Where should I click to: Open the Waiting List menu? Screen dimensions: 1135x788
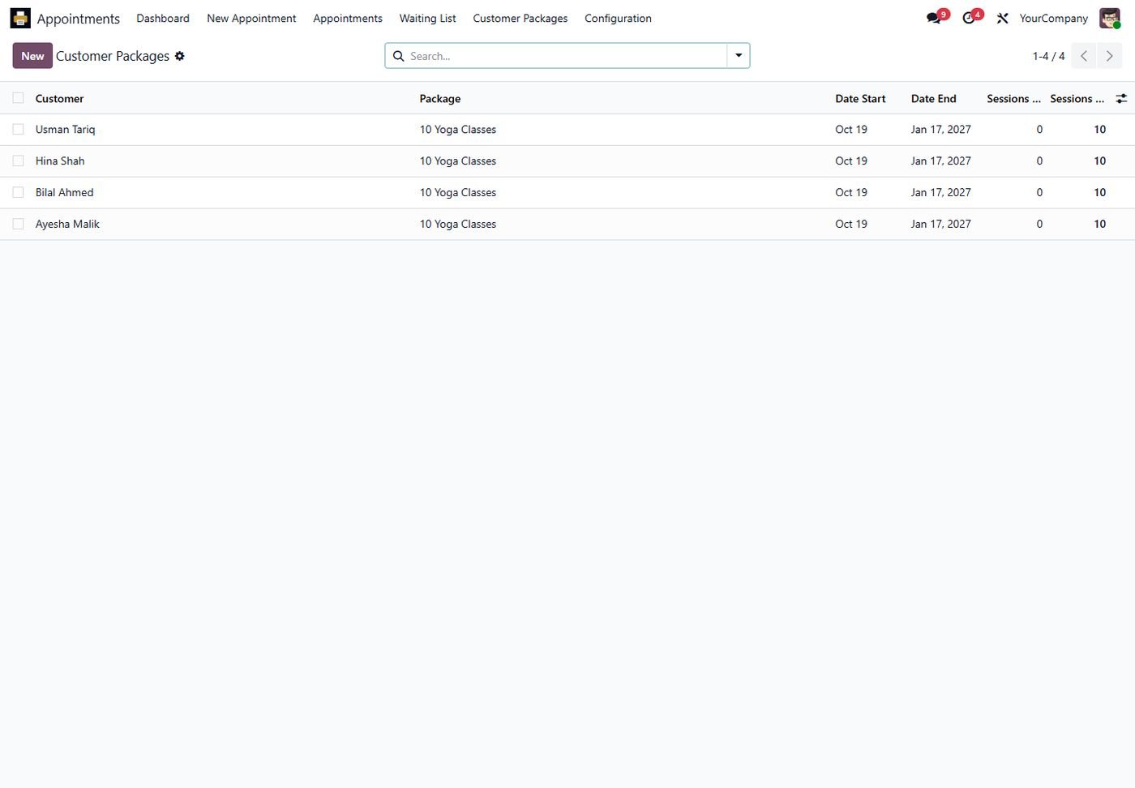(427, 18)
